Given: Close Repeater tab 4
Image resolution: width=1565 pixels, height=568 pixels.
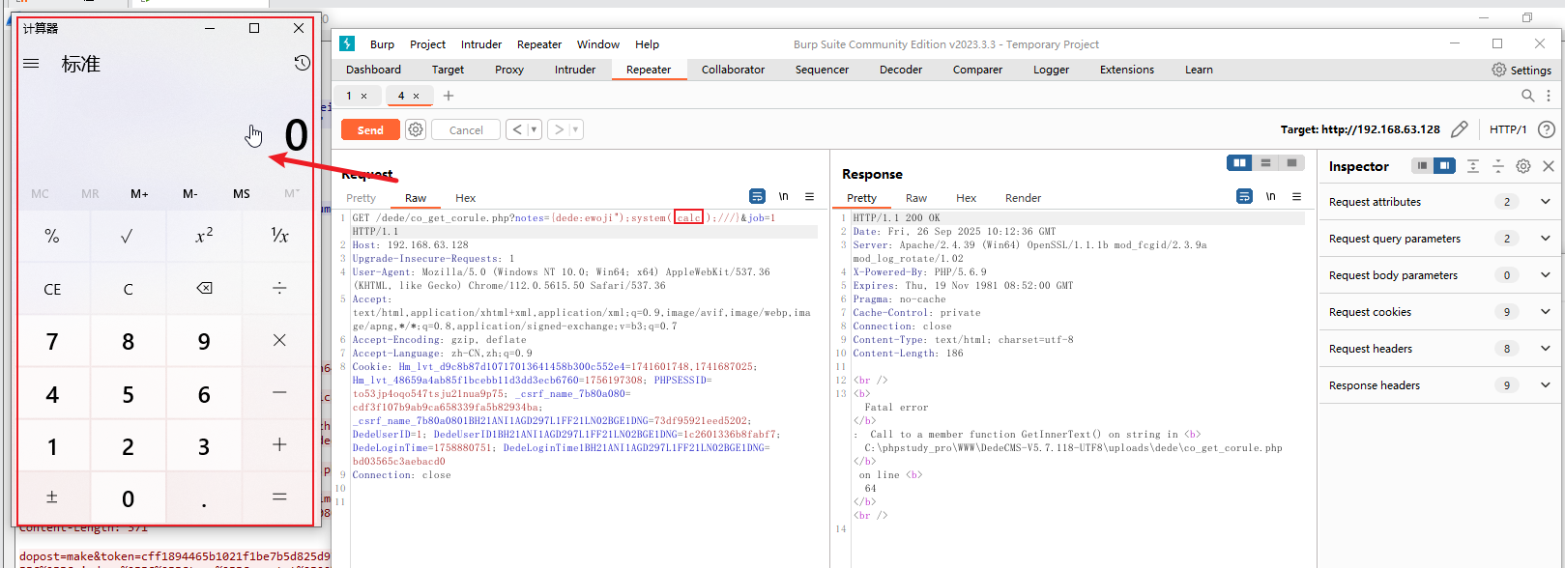Looking at the screenshot, I should click(417, 96).
